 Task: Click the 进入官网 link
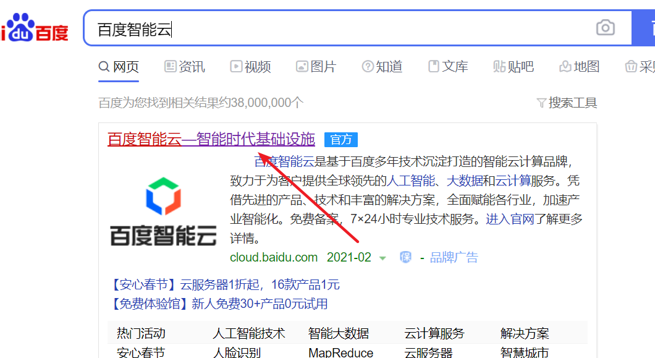pos(510,219)
